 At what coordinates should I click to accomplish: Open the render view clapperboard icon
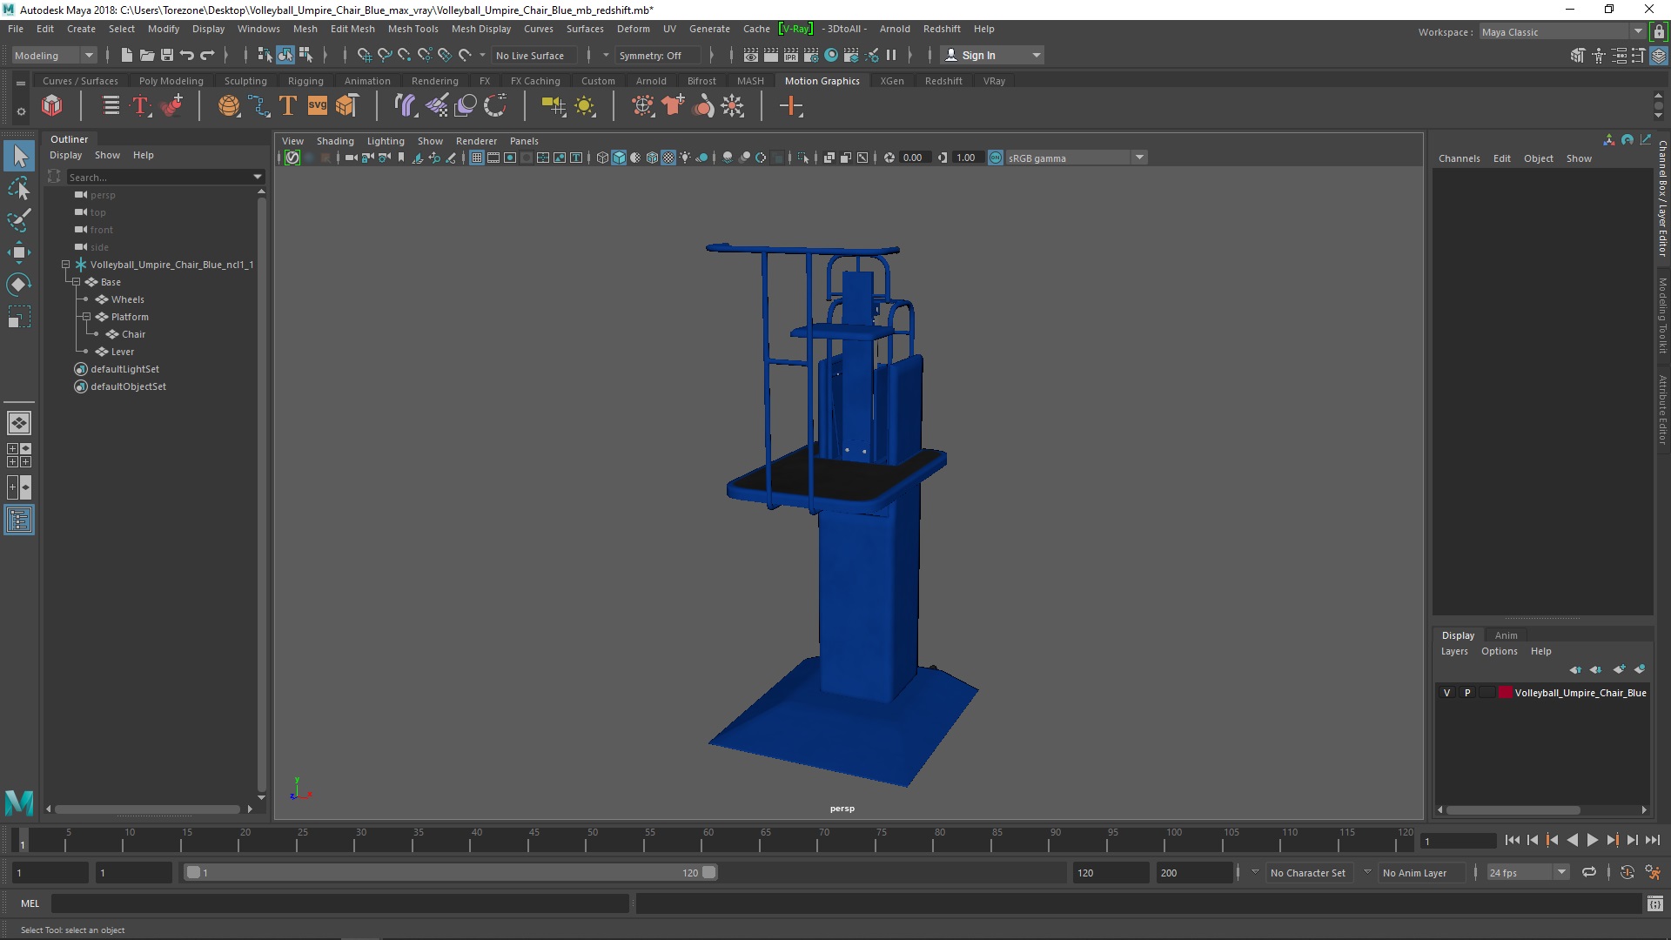(x=751, y=55)
